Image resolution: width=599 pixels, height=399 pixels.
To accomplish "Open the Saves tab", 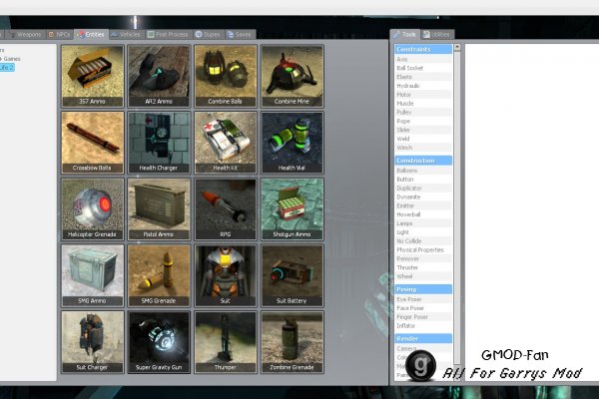I will point(240,34).
